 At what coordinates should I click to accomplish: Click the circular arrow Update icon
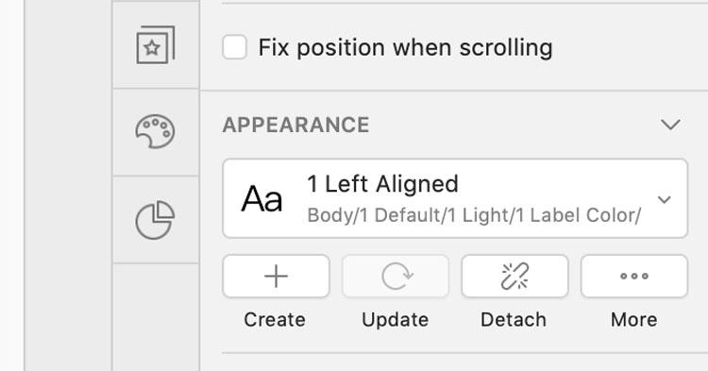coord(396,277)
